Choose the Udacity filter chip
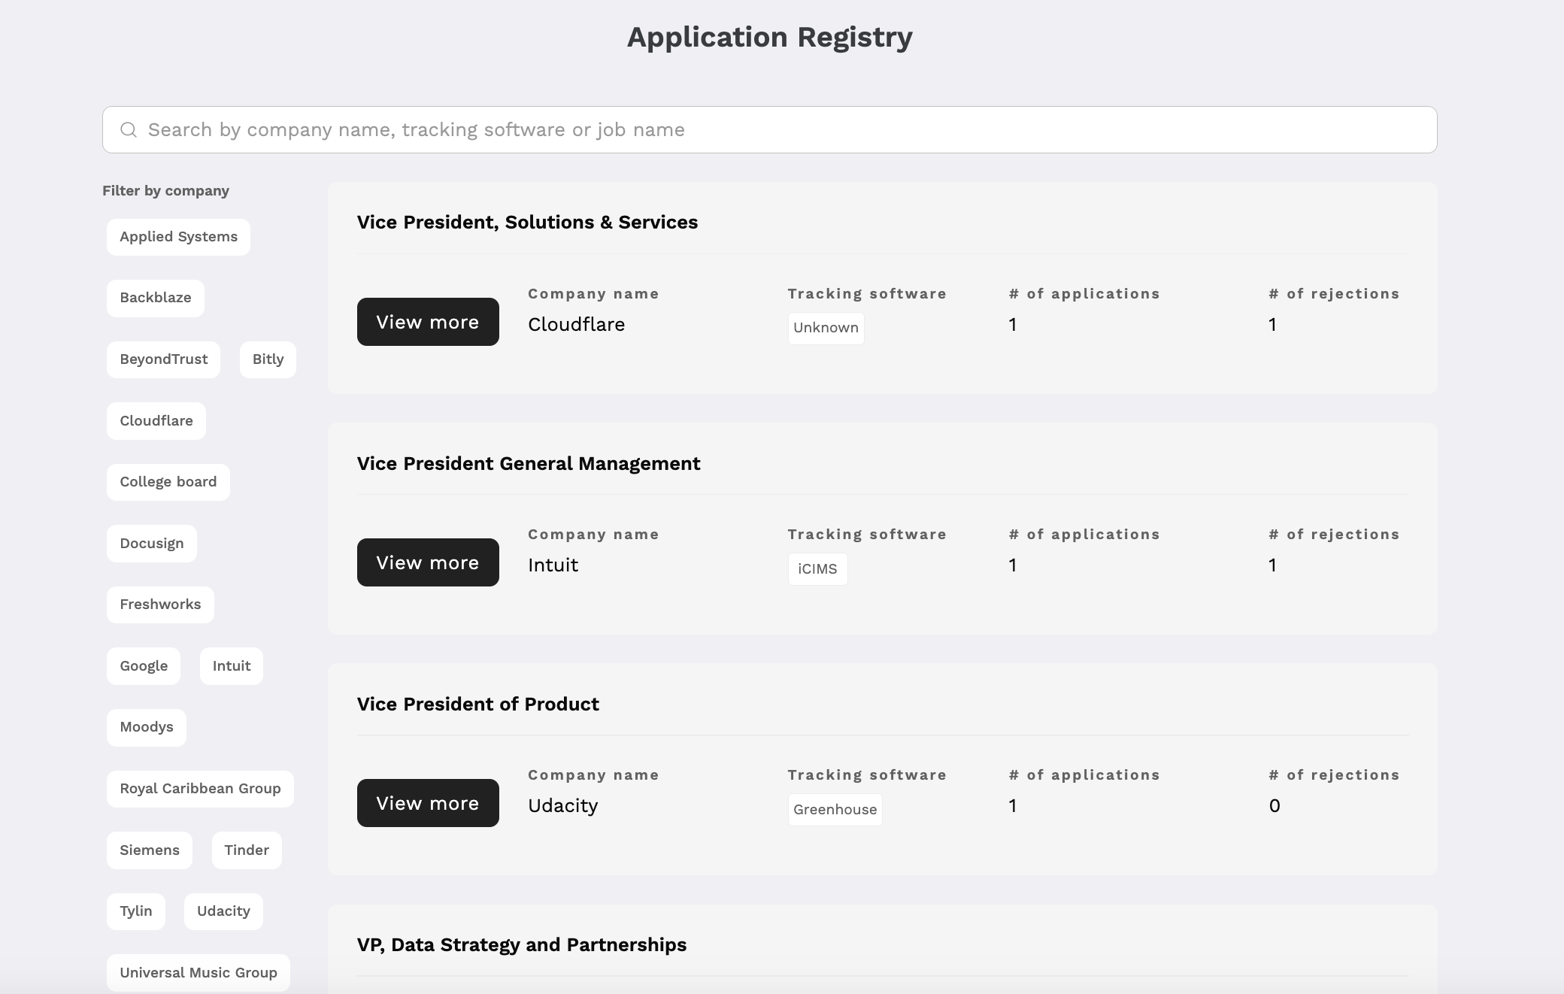This screenshot has width=1564, height=994. pyautogui.click(x=223, y=911)
